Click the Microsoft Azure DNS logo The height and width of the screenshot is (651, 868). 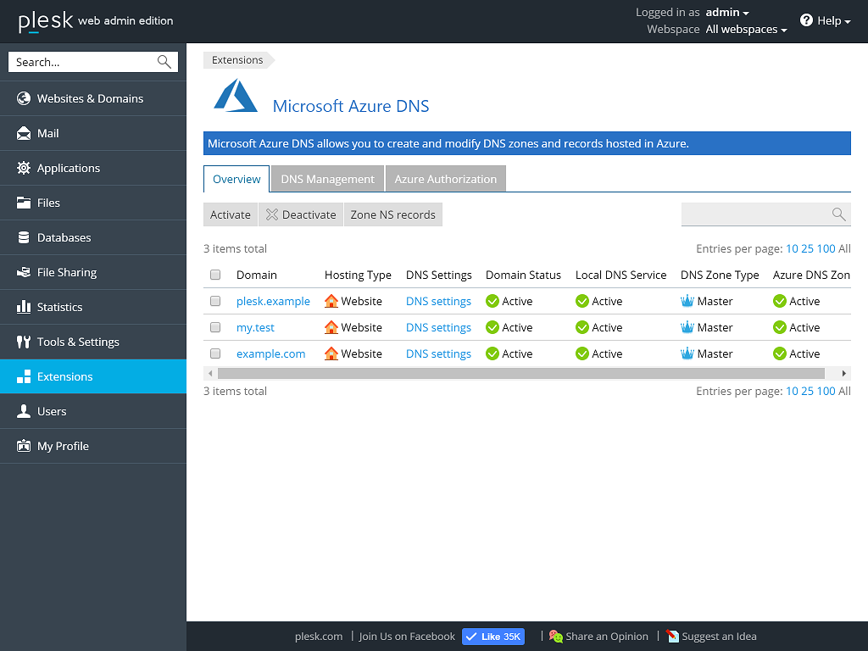(x=235, y=96)
